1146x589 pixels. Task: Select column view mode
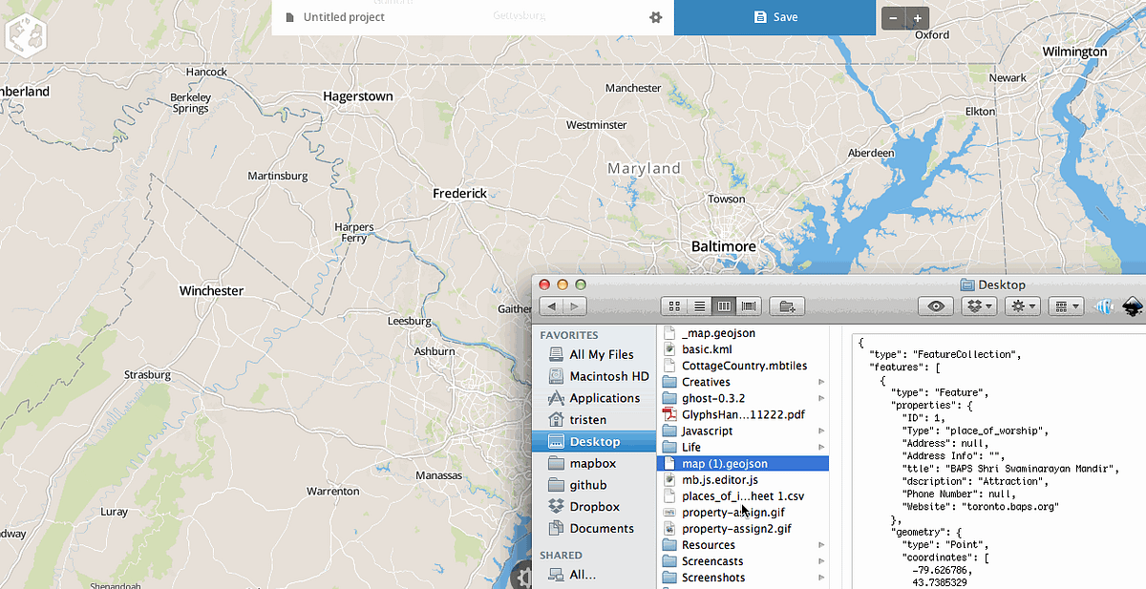tap(723, 305)
